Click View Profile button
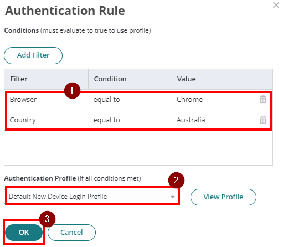Image resolution: width=283 pixels, height=247 pixels. pyautogui.click(x=223, y=197)
